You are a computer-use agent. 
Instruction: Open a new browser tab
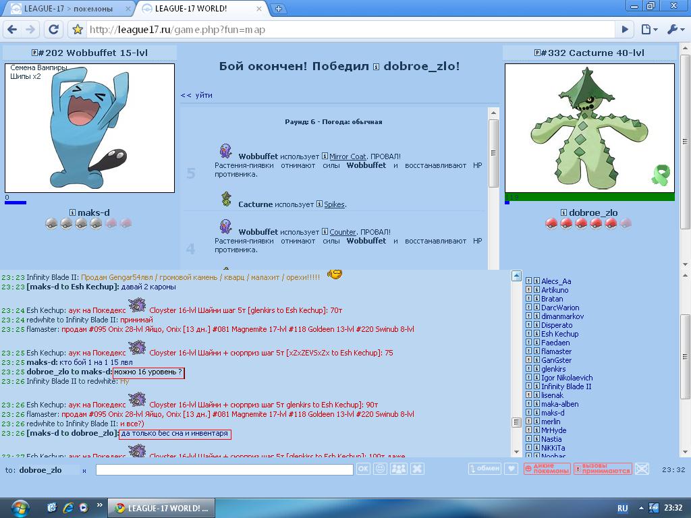[x=279, y=8]
